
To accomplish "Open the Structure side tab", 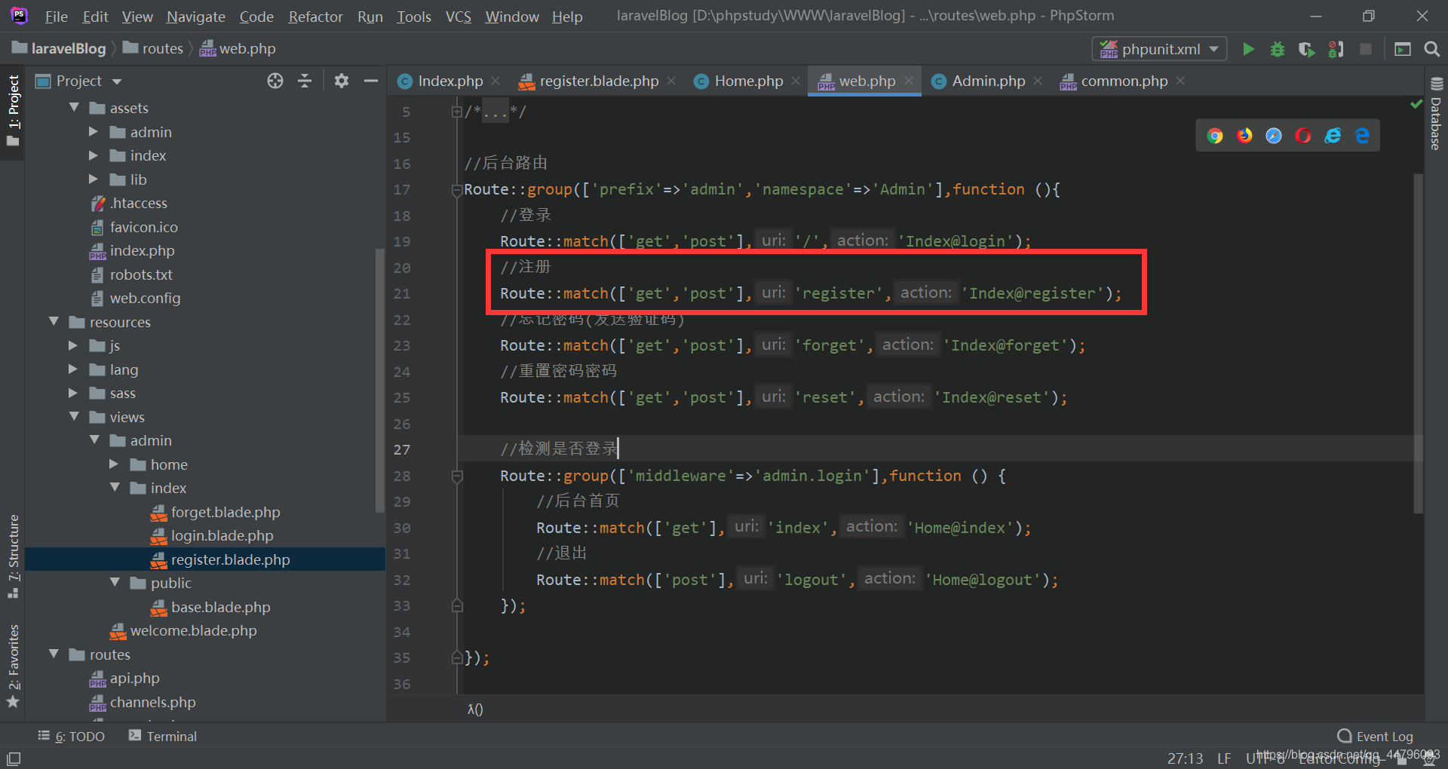I will click(x=13, y=556).
